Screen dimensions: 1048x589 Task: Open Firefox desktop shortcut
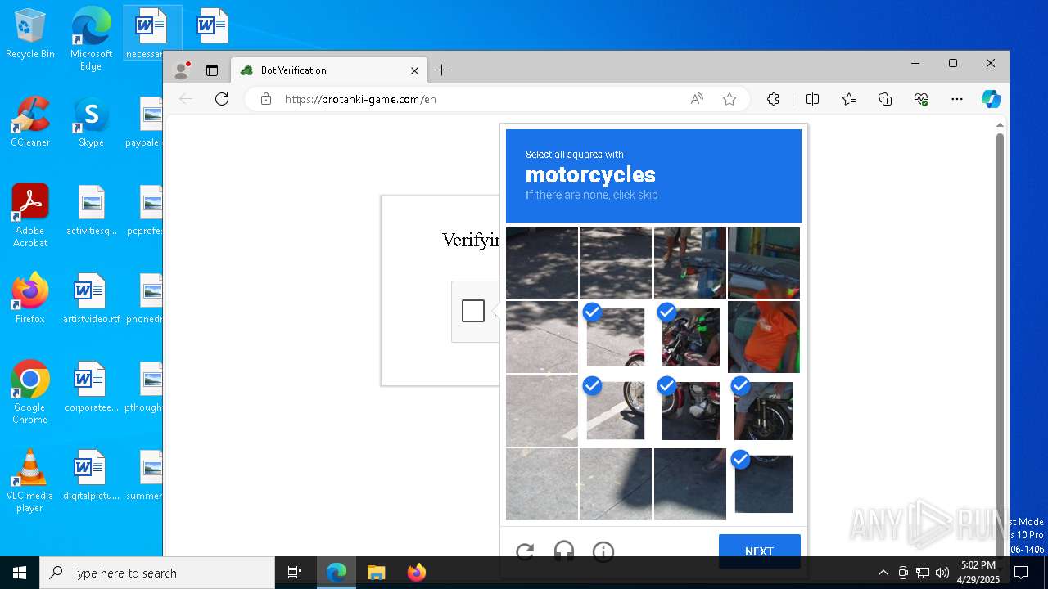pos(30,299)
